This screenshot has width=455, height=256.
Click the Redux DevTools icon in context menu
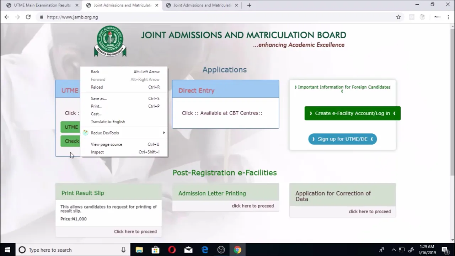coord(85,133)
